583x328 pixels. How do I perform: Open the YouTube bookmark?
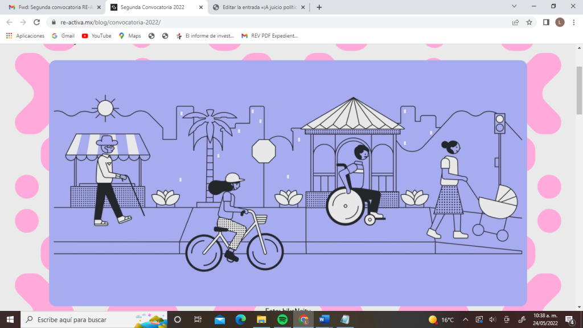coord(96,35)
